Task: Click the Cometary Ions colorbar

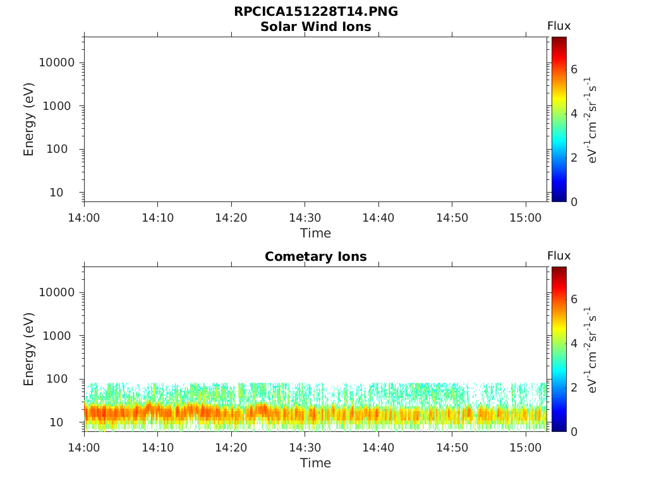Action: click(x=559, y=349)
